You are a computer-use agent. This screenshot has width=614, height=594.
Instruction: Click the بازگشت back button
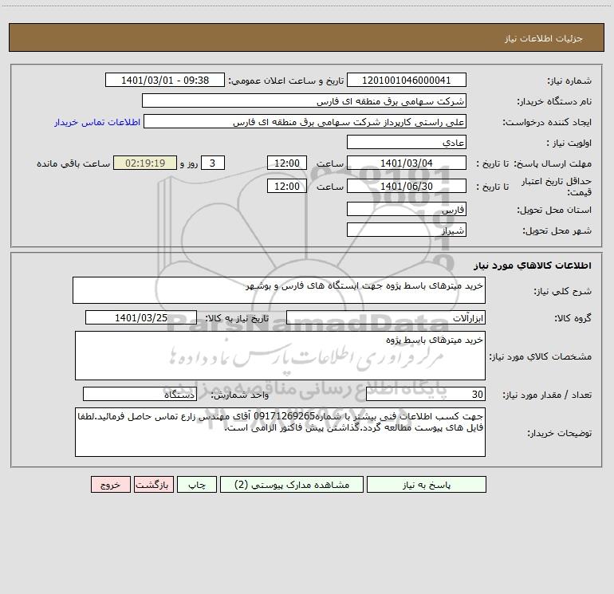pos(153,485)
